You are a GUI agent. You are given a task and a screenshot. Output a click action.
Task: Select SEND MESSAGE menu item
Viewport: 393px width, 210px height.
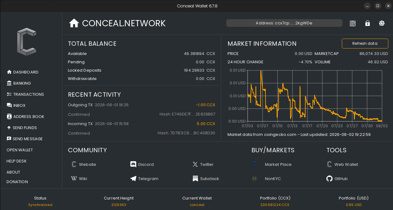pos(28,139)
